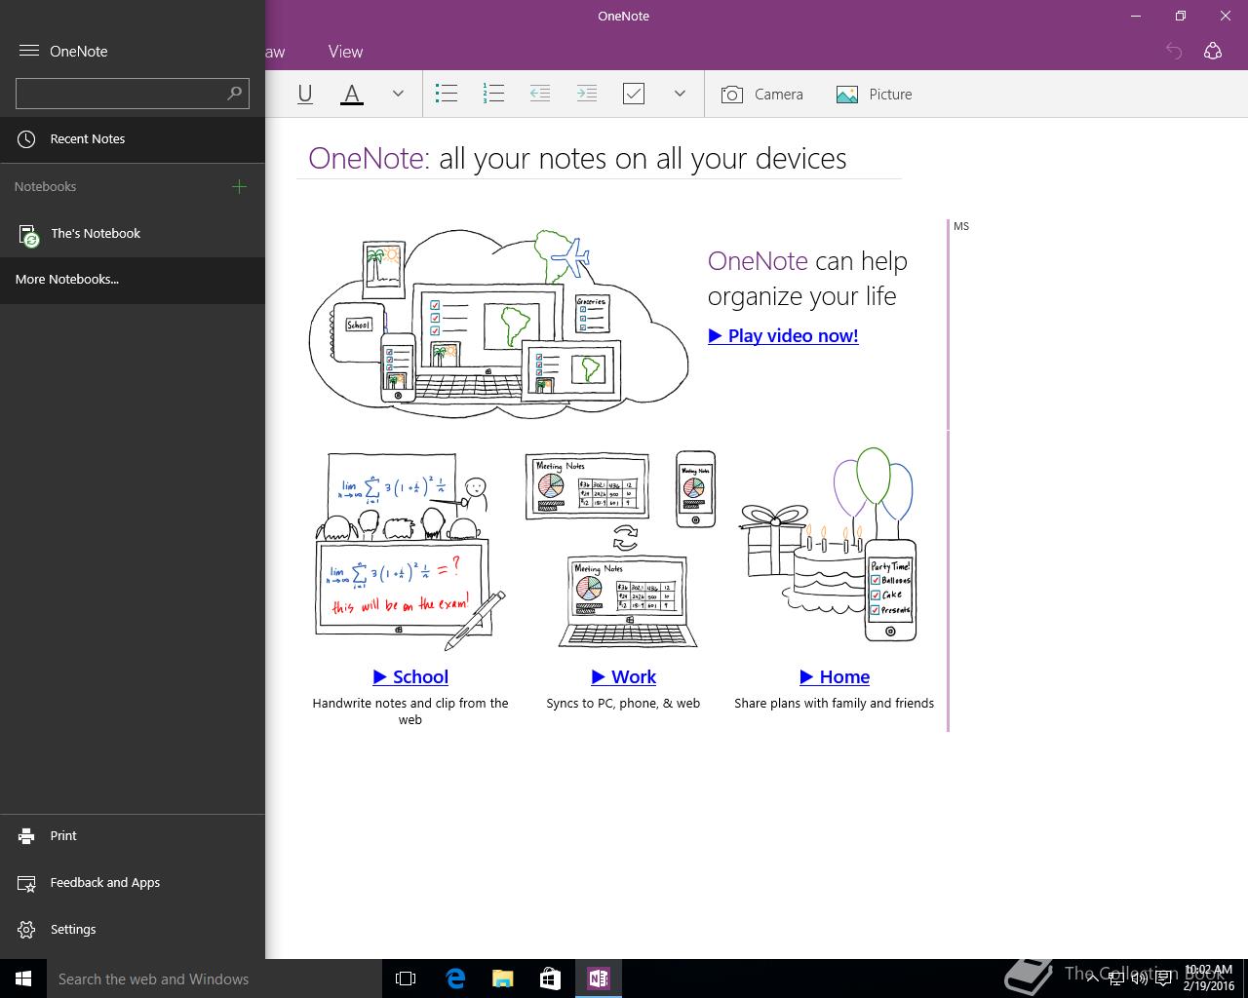Open the taskbar clock and date
1248x998 pixels.
click(1209, 979)
